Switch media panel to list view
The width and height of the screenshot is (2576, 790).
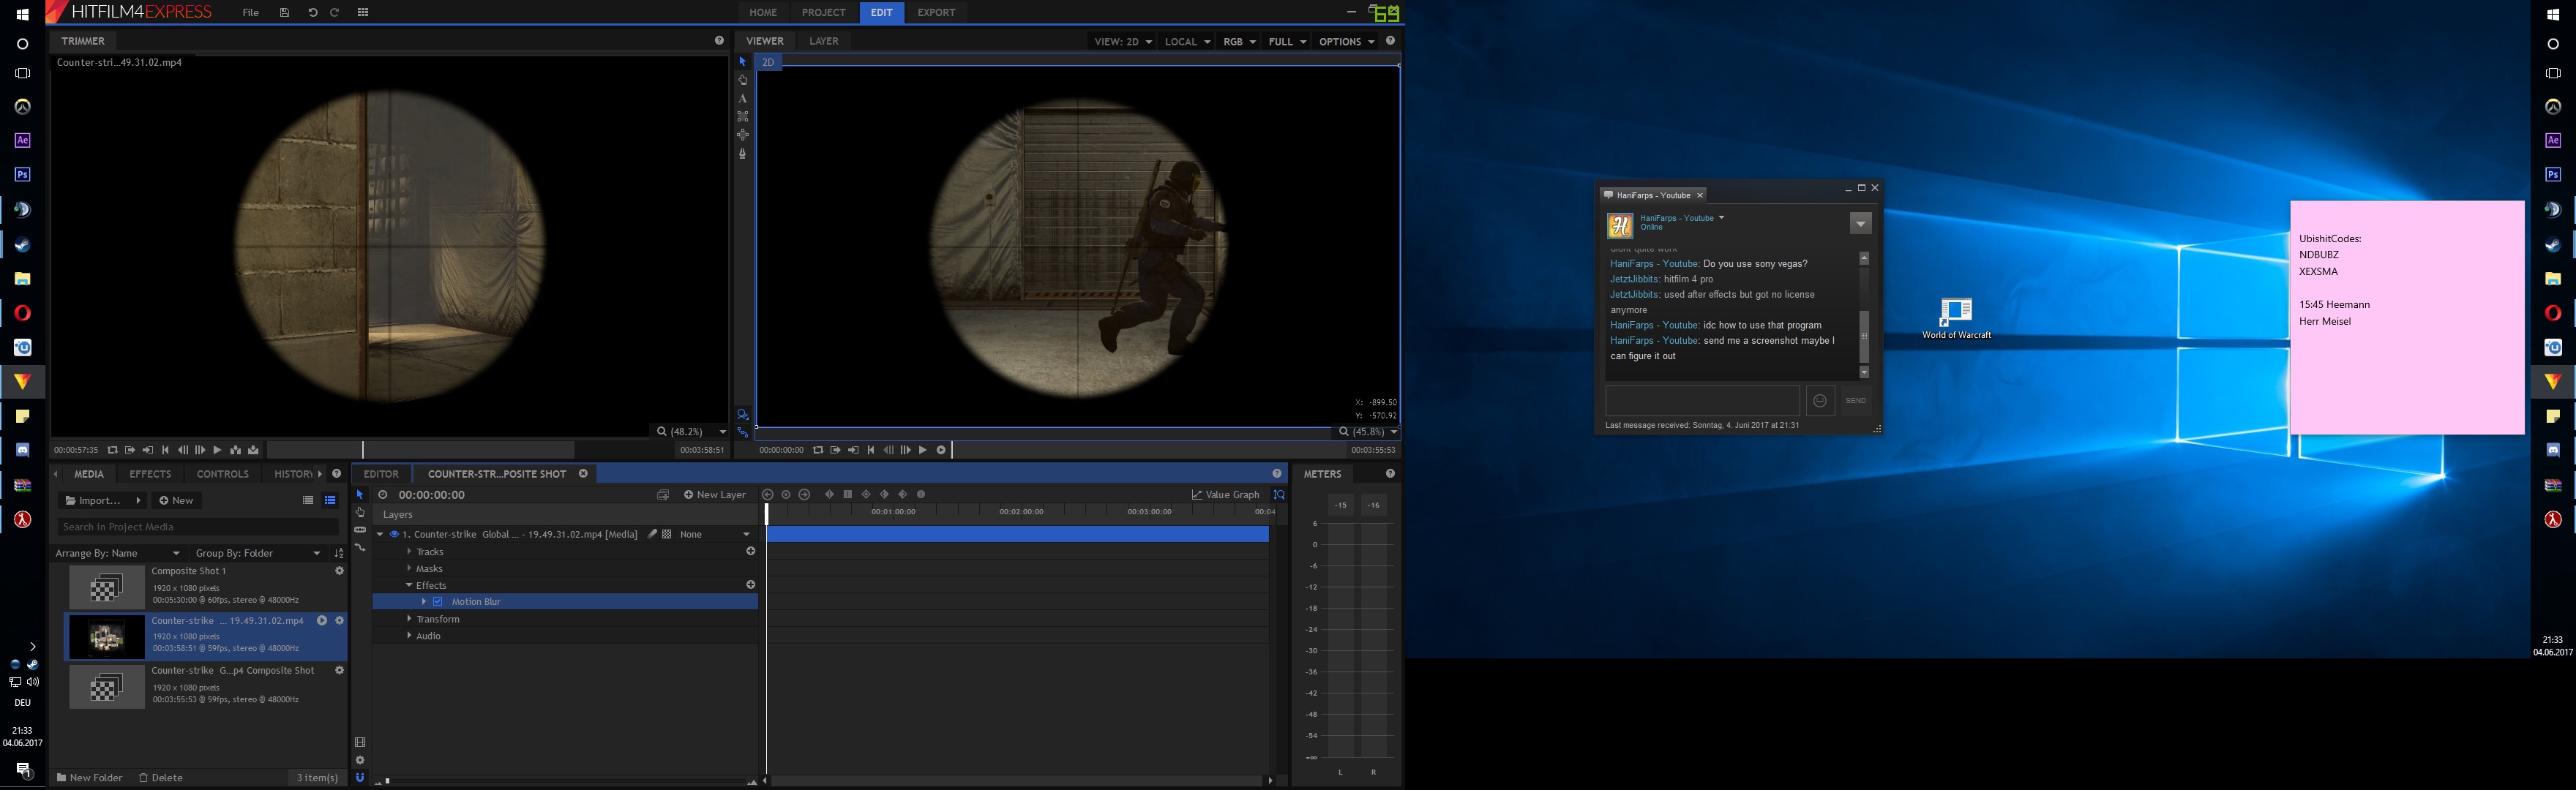pos(308,500)
